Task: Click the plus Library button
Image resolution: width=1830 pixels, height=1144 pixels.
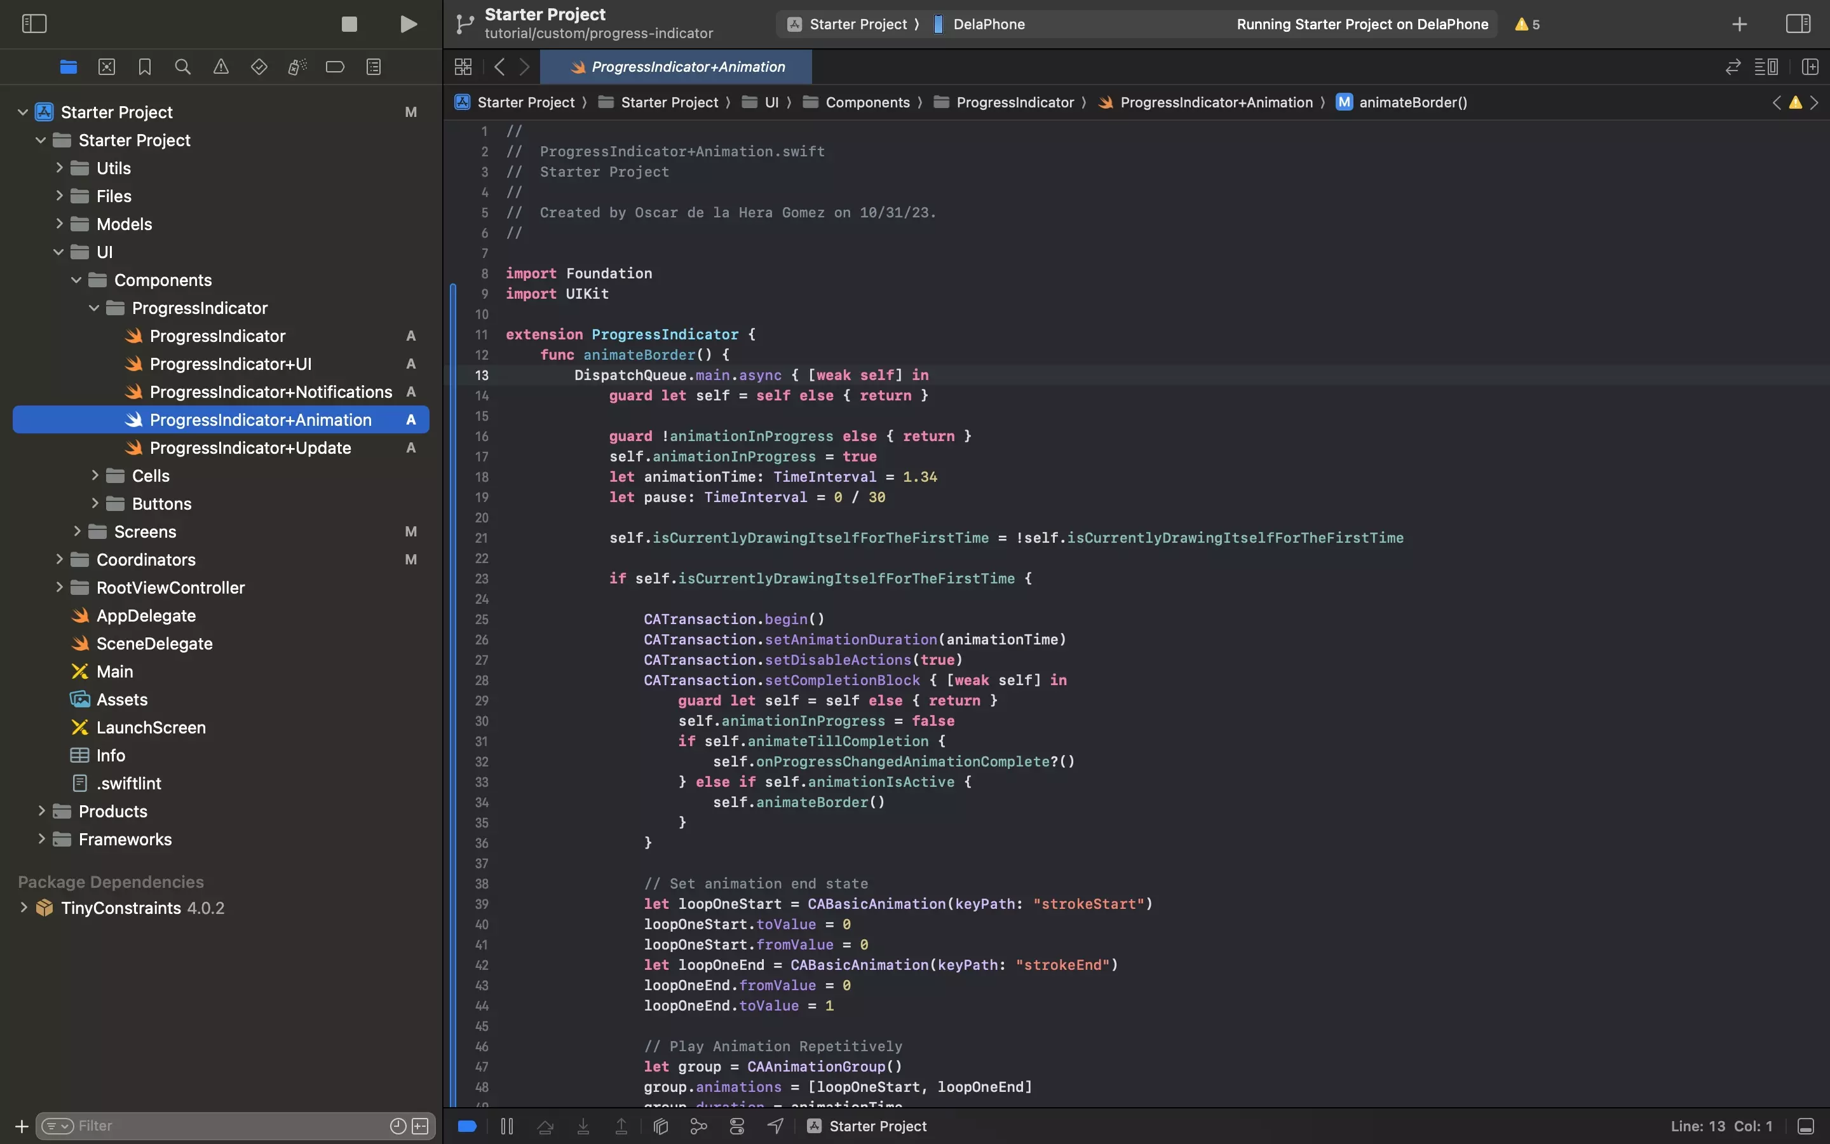Action: coord(1739,24)
